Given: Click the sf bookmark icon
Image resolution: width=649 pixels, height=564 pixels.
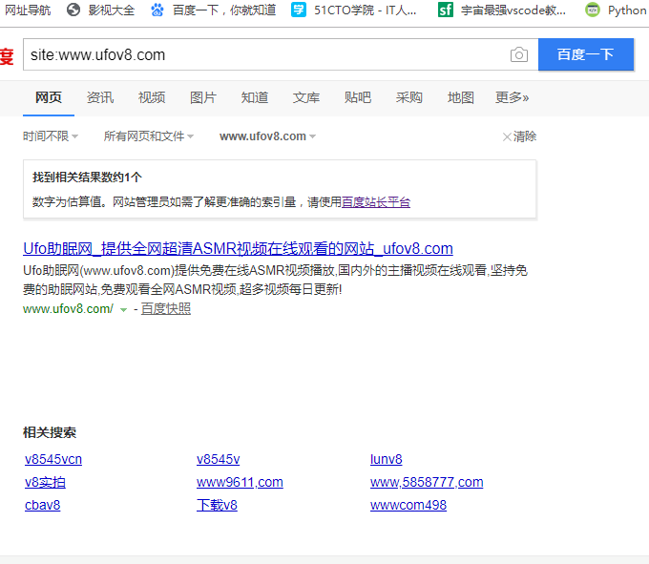Looking at the screenshot, I should [446, 10].
